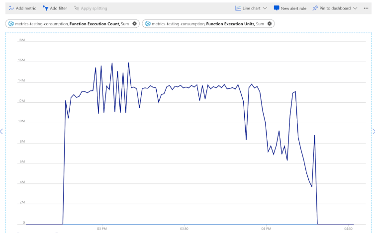The height and width of the screenshot is (233, 375).
Task: Click Pin to dashboard
Action: coord(331,8)
